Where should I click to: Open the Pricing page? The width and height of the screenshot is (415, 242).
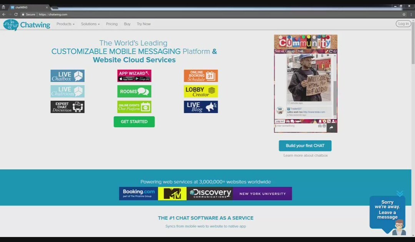click(x=112, y=24)
